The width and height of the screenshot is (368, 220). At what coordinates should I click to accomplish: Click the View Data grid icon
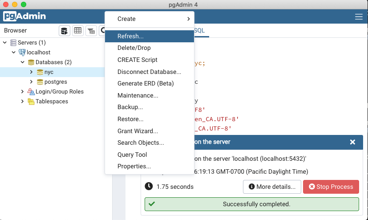coord(78,31)
